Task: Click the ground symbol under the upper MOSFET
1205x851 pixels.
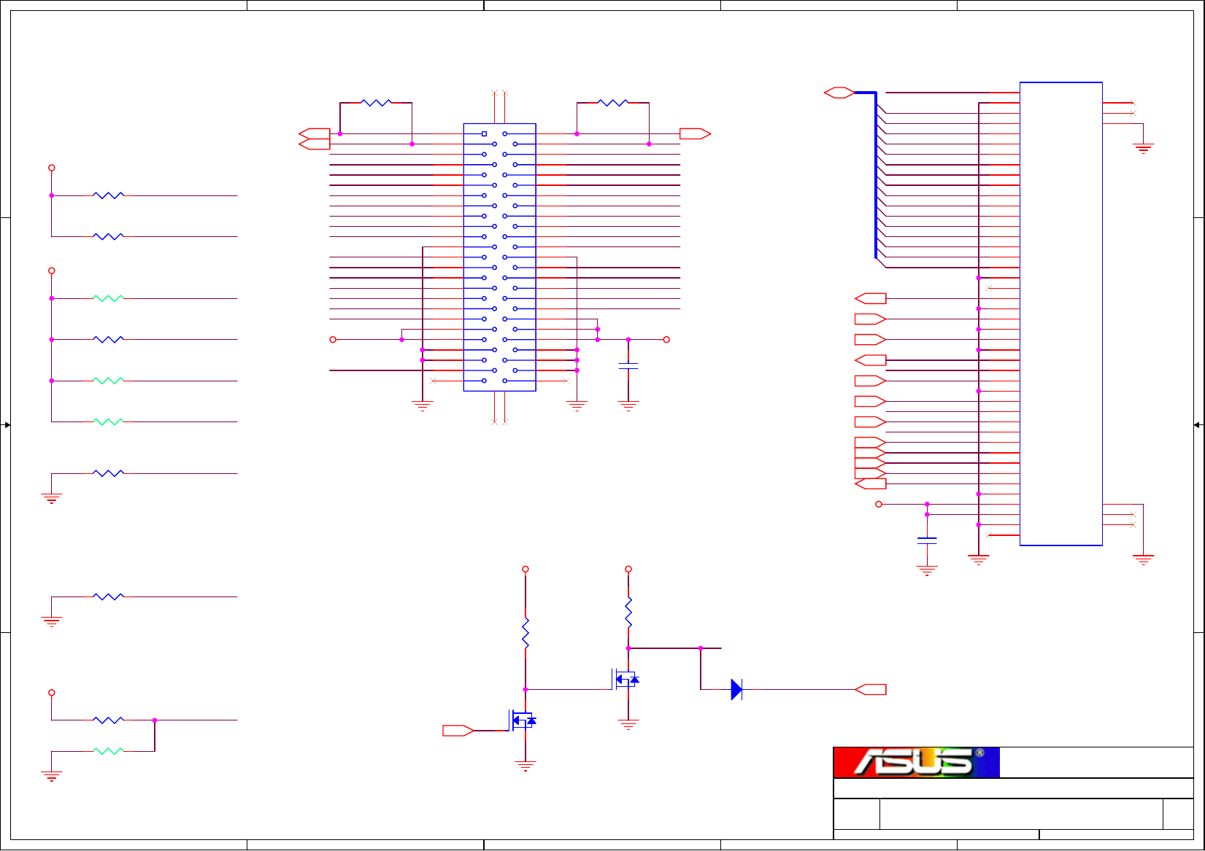Action: [x=628, y=725]
